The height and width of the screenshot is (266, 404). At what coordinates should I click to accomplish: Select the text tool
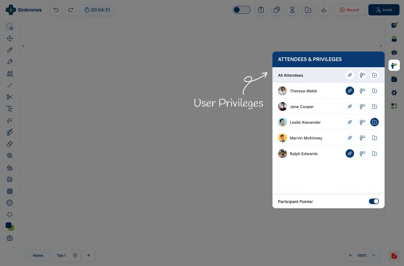(10, 109)
